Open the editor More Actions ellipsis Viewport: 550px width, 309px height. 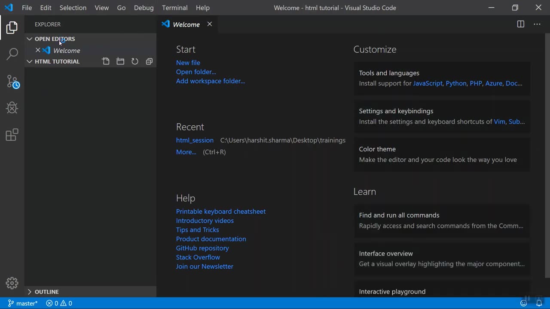(x=537, y=24)
